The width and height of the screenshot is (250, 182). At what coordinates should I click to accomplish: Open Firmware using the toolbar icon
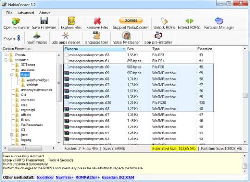(16, 21)
